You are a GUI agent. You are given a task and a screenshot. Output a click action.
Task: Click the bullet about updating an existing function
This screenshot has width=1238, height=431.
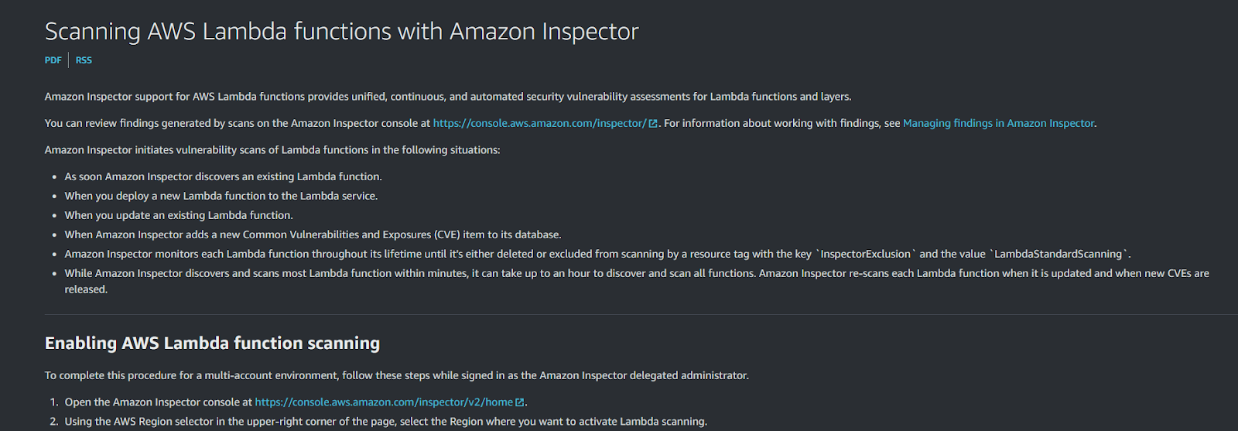pyautogui.click(x=179, y=216)
